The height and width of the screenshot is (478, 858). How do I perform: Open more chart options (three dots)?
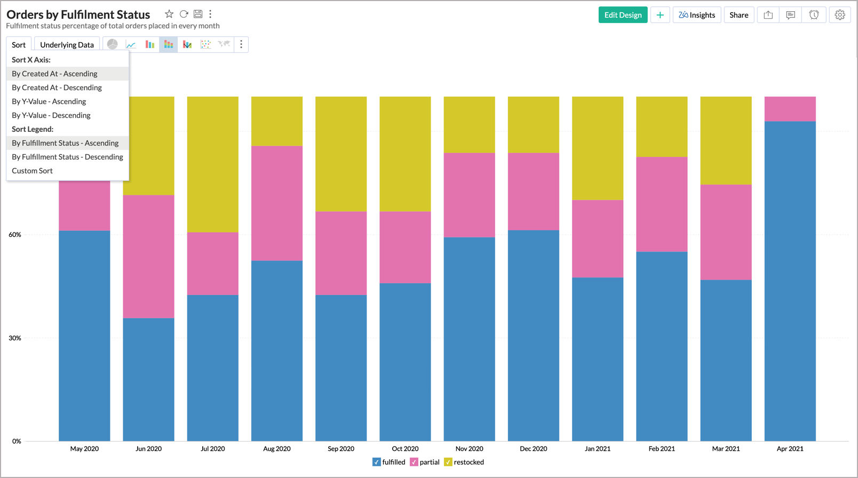click(241, 44)
